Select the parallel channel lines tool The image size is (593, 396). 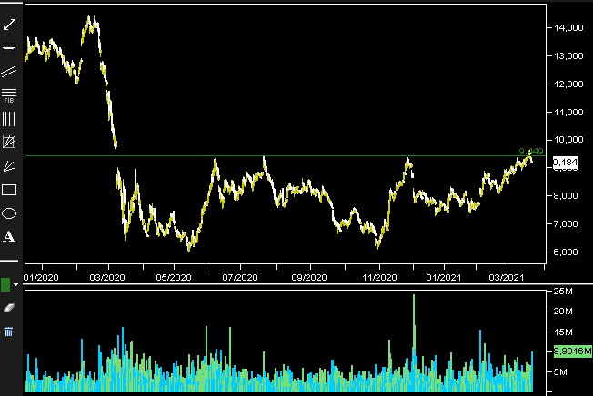[9, 72]
